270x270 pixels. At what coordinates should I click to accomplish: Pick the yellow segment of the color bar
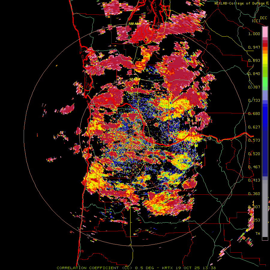(x=265, y=59)
